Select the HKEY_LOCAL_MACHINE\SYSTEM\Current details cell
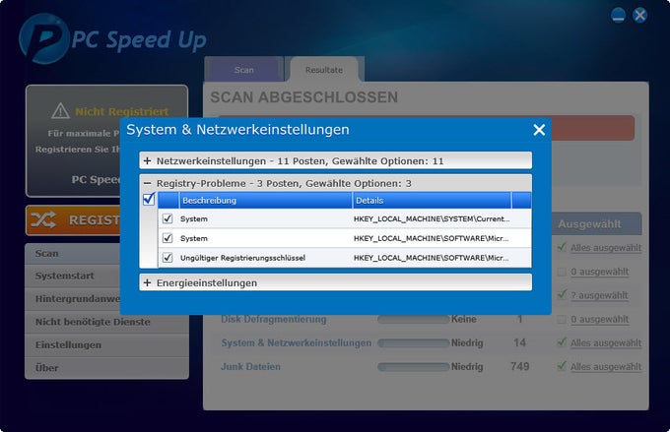The image size is (670, 432). (432, 218)
